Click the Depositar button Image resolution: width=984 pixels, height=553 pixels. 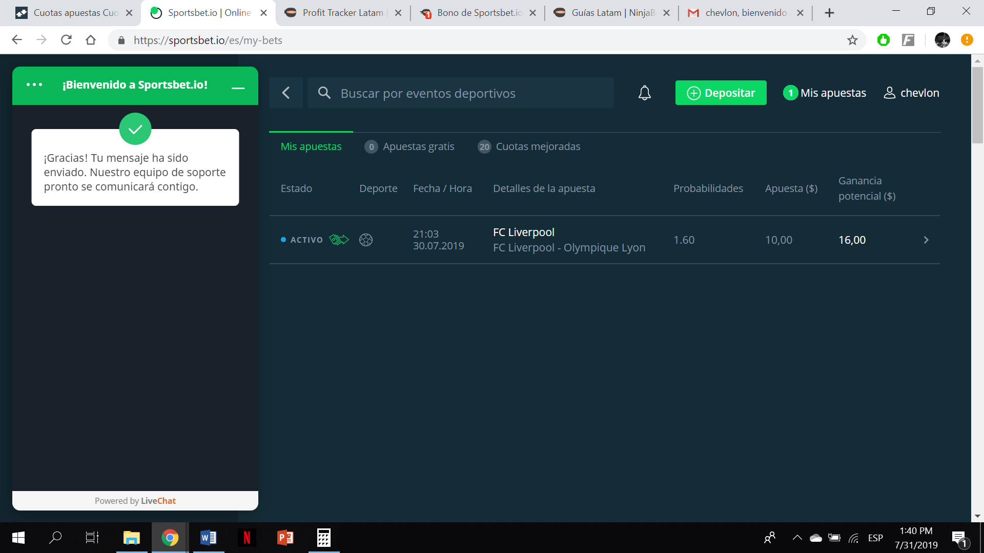pyautogui.click(x=721, y=93)
